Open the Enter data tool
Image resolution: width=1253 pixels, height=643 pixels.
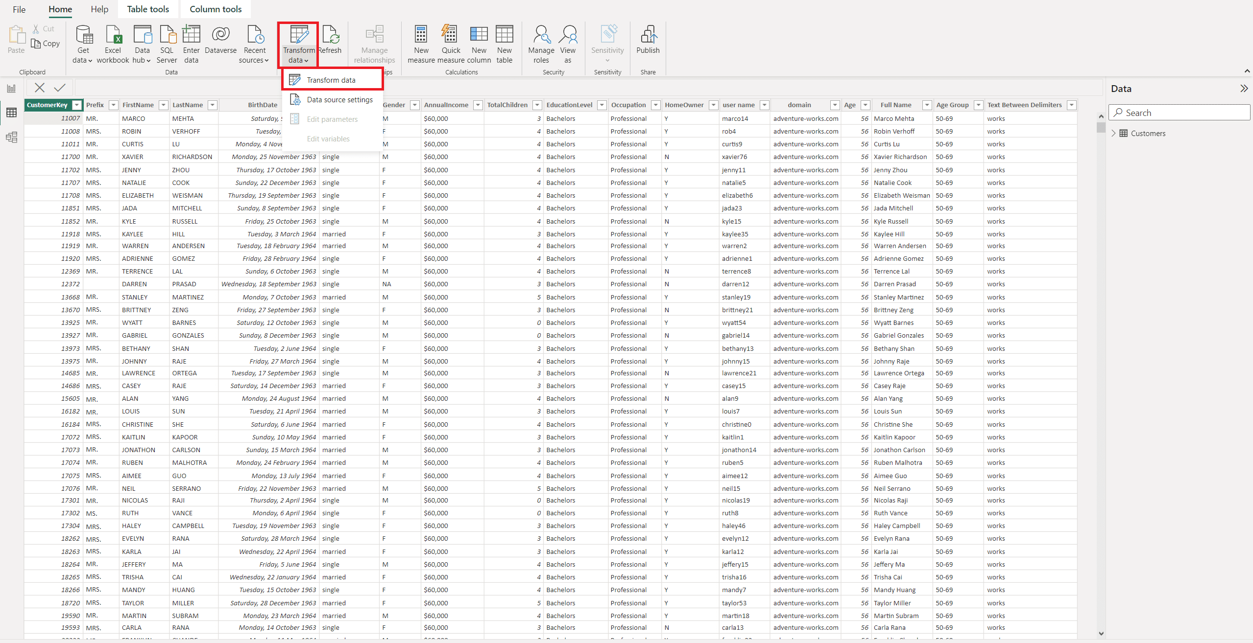point(191,43)
